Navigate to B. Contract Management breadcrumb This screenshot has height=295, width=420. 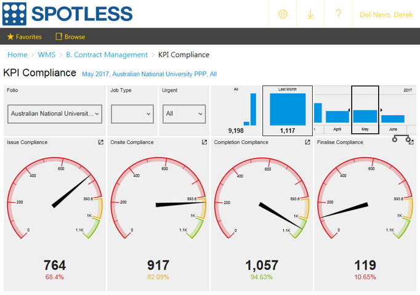click(107, 55)
